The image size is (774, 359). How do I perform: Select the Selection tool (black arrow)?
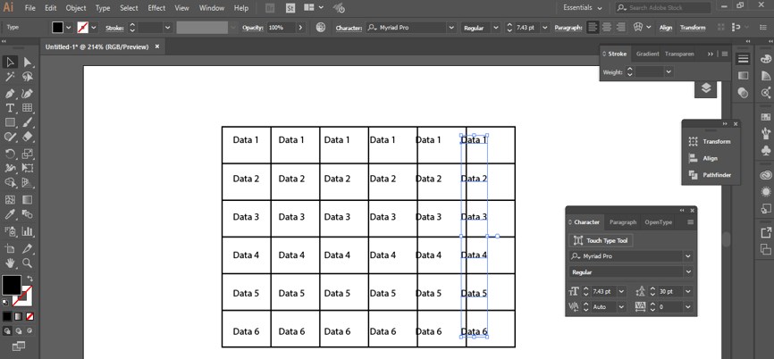pos(10,63)
